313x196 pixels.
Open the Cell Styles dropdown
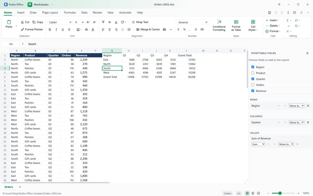pyautogui.click(x=253, y=25)
